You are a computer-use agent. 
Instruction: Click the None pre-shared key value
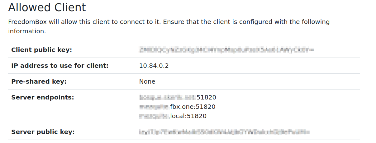(147, 81)
